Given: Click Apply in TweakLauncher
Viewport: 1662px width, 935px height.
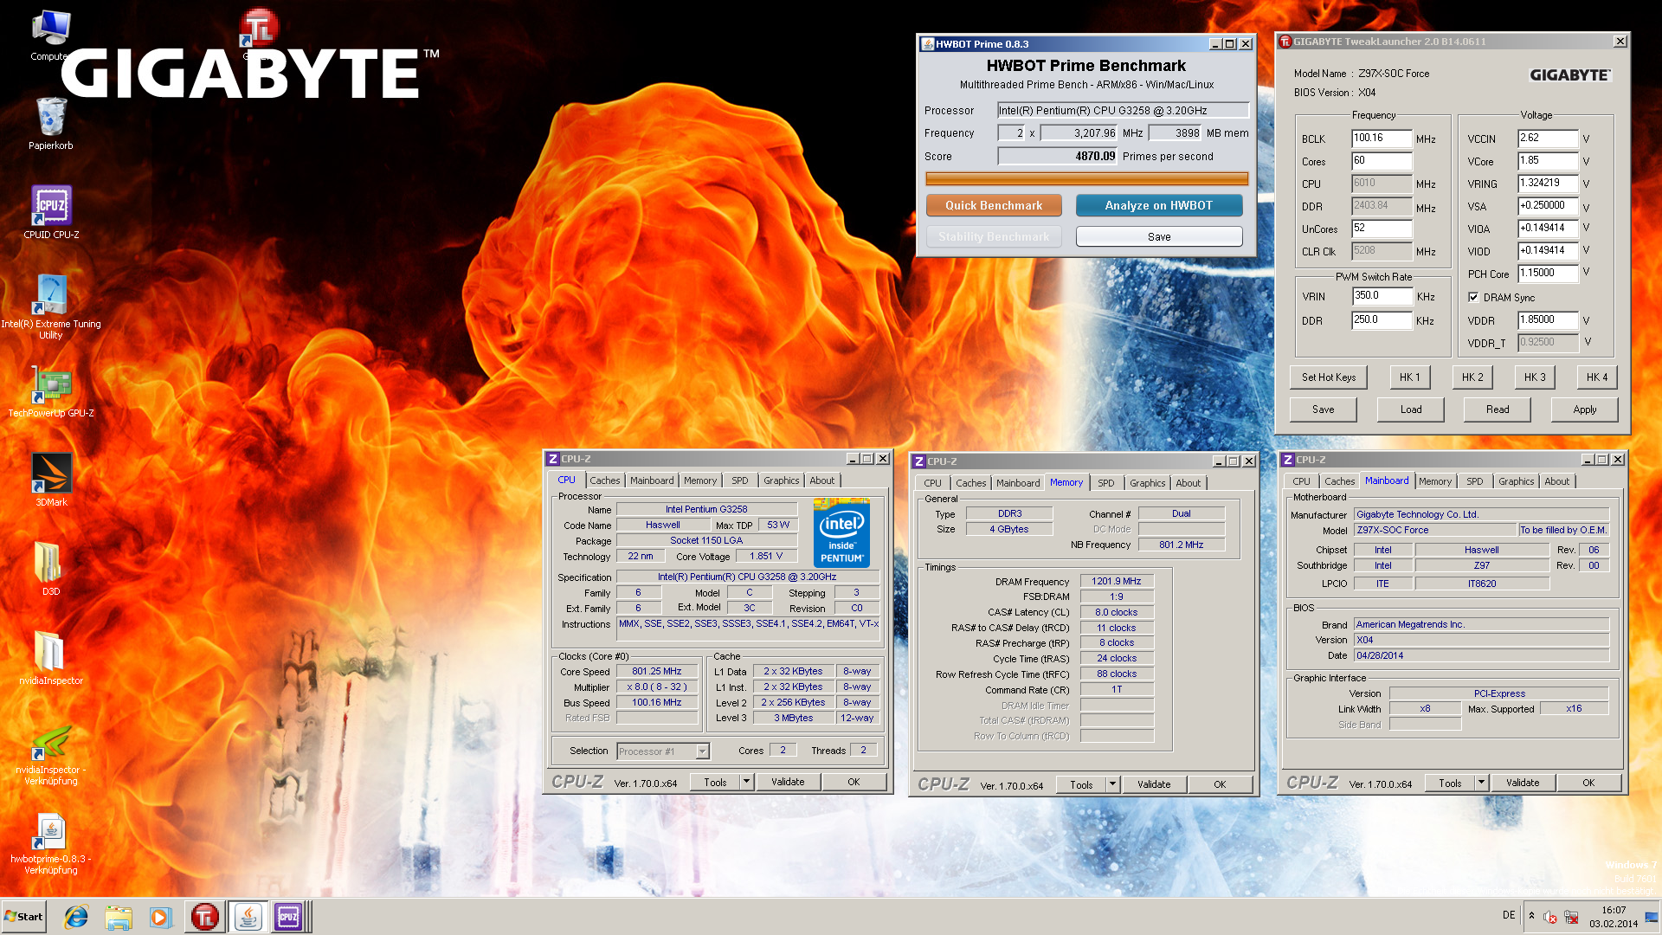Looking at the screenshot, I should click(x=1584, y=409).
